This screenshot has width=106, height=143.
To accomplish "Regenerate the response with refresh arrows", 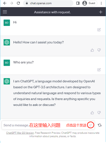I will point(100,125).
